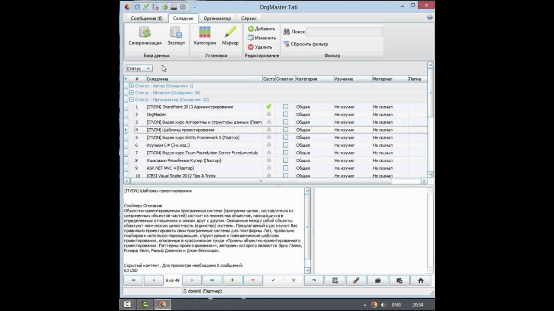The height and width of the screenshot is (311, 554).
Task: Click the checkmark post-edit button
Action: pos(273,280)
